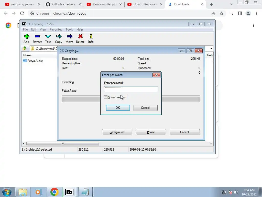
Task: Click the scrollbar right arrow in 7-Zip
Action: (x=211, y=144)
